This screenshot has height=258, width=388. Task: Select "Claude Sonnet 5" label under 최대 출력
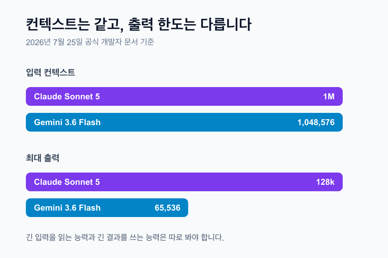(67, 182)
